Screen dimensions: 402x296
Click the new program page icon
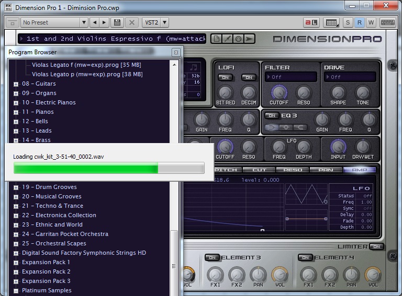click(216, 39)
